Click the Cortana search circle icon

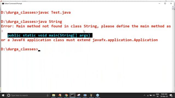tap(9, 95)
